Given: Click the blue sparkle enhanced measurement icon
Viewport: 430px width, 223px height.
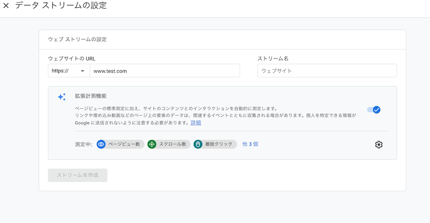Looking at the screenshot, I should [62, 97].
